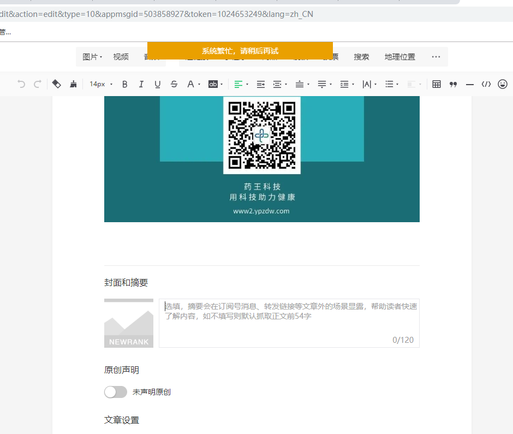Expand the both-sides indent dropdown arrow
Image resolution: width=513 pixels, height=434 pixels.
click(286, 85)
